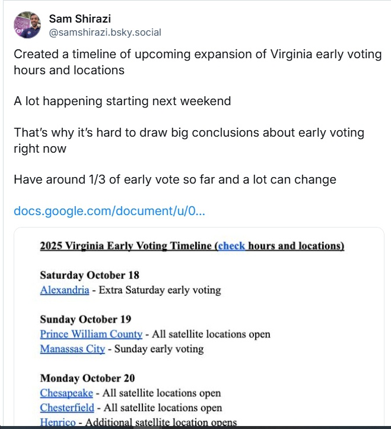Click the "Extra Saturday early voting" text
Screen dimensions: 391x429
pos(160,290)
